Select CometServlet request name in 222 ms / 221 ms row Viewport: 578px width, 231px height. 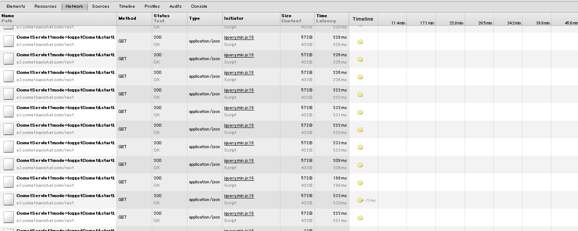(66, 213)
